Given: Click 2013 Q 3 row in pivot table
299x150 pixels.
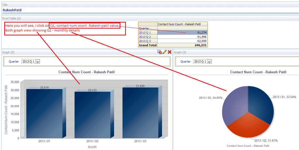Looking at the screenshot, I should coord(148,41).
